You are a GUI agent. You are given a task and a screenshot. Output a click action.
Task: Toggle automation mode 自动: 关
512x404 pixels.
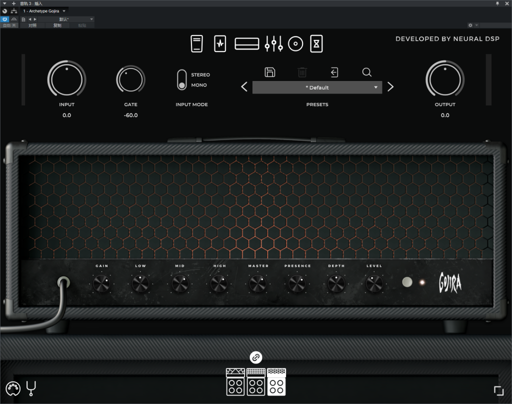9,25
